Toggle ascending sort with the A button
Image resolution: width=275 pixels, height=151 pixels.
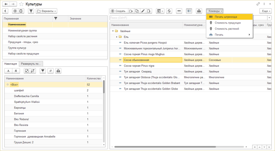(8, 71)
